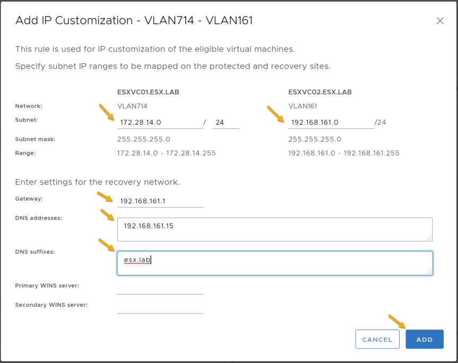The image size is (458, 363).
Task: Click the VLAN161 network name
Action: click(x=303, y=106)
